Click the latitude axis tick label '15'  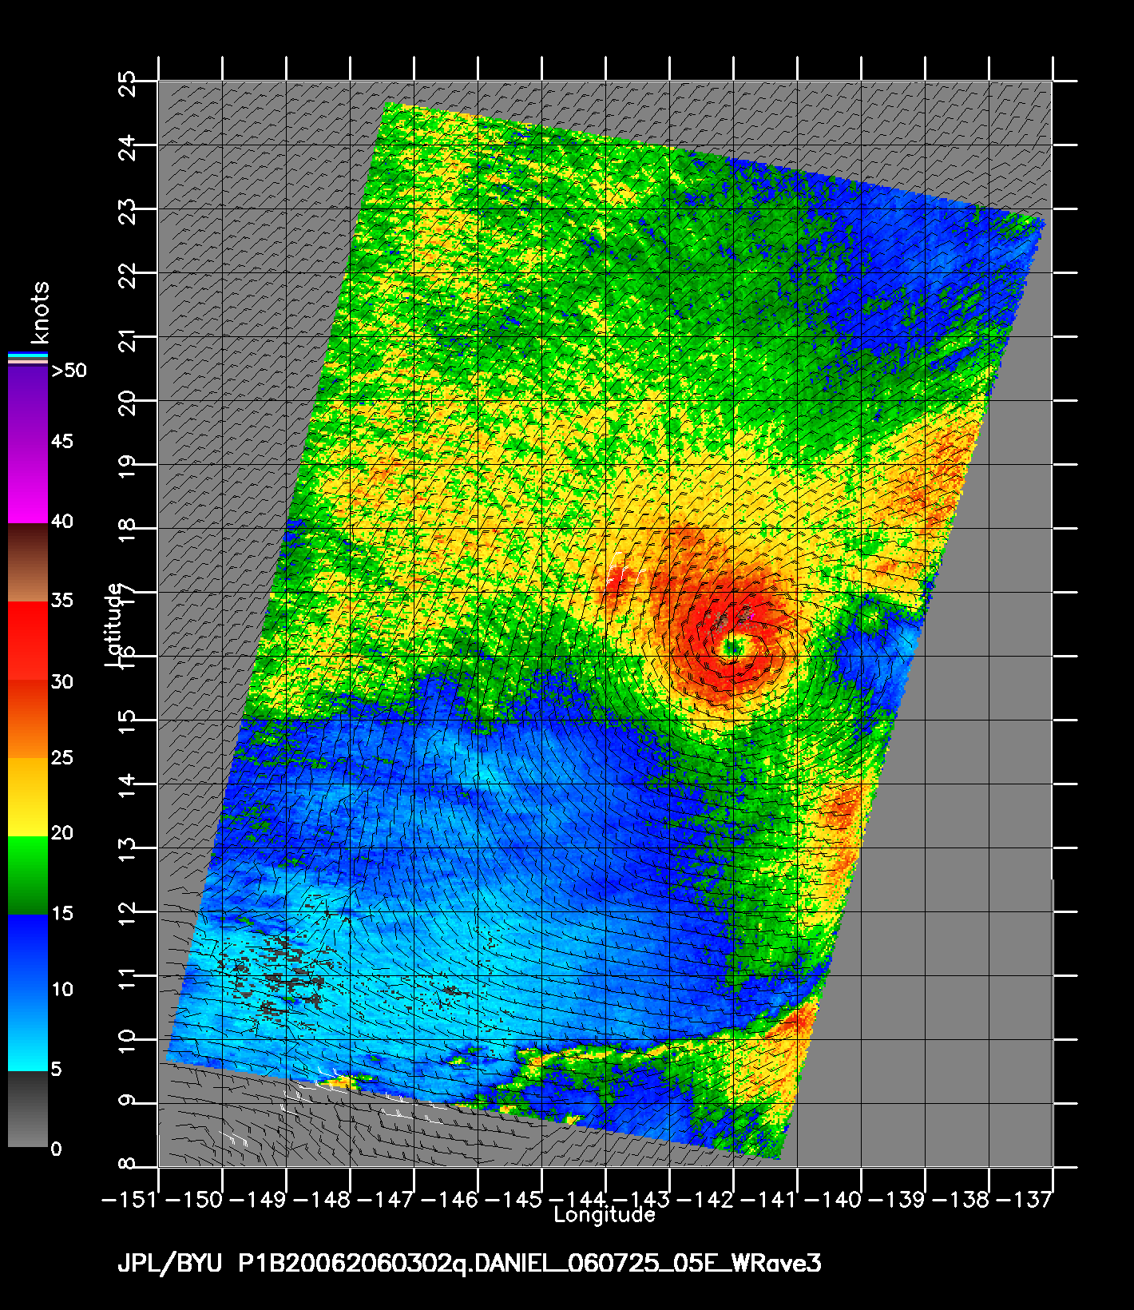pos(126,724)
